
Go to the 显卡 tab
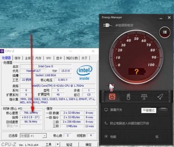[59, 58]
